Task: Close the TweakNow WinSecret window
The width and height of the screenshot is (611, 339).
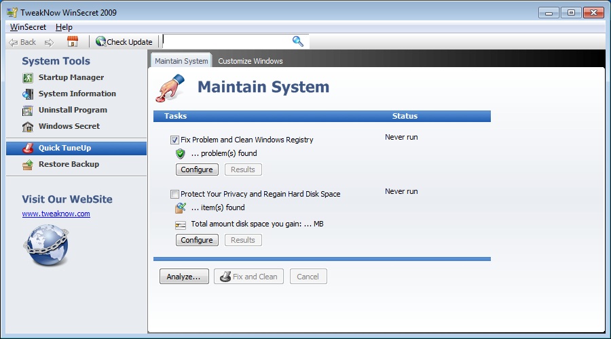Action: pos(593,13)
